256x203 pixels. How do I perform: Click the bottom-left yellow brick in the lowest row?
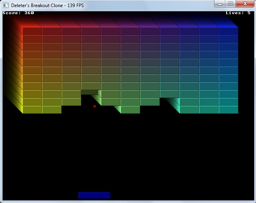pyautogui.click(x=32, y=110)
